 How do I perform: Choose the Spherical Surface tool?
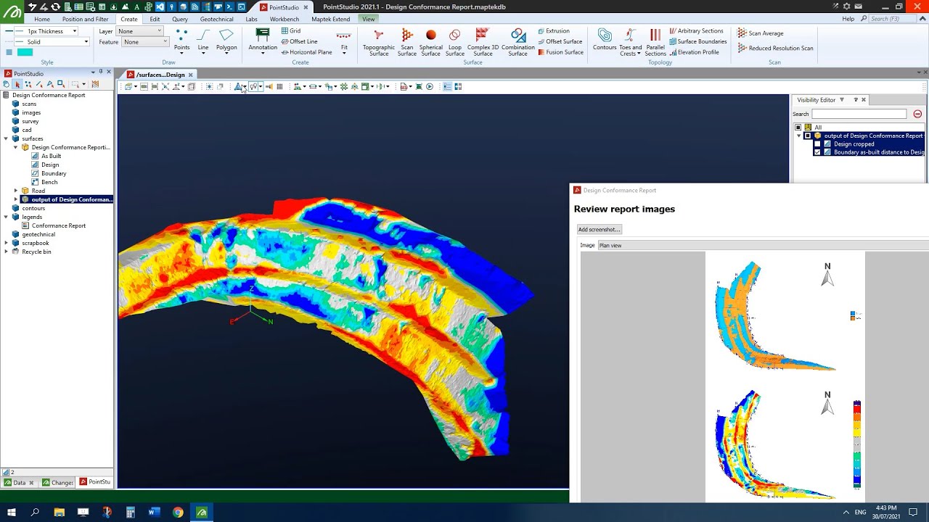pos(430,42)
